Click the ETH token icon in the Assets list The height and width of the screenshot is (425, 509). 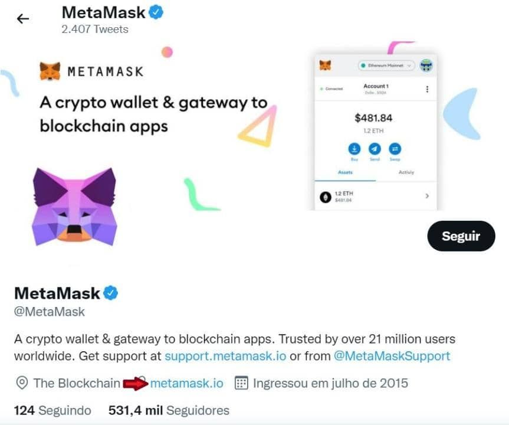326,195
